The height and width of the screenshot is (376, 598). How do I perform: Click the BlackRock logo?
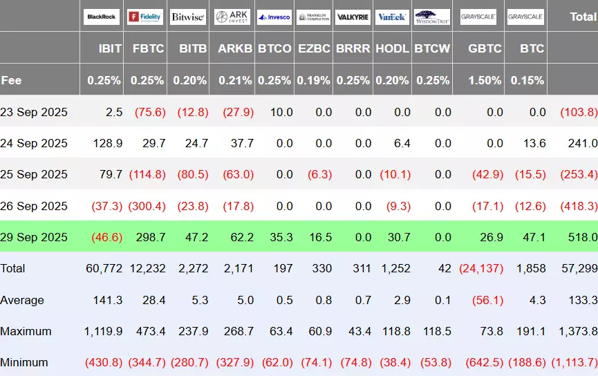(101, 17)
